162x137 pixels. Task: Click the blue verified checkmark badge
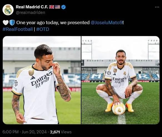coord(63,7)
